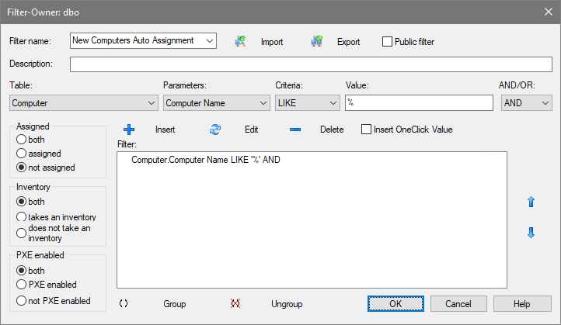The image size is (561, 325).
Task: Click the red crossed Ungroup icon
Action: click(x=235, y=303)
